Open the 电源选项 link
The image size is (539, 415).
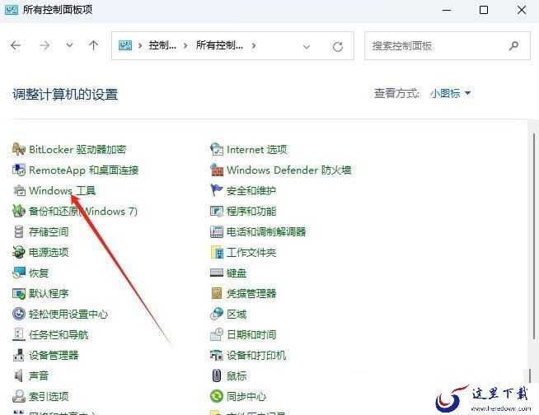[49, 253]
